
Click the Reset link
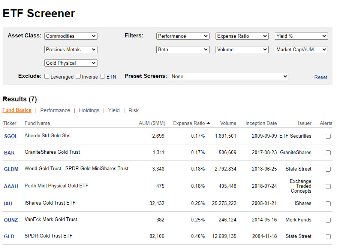[321, 77]
